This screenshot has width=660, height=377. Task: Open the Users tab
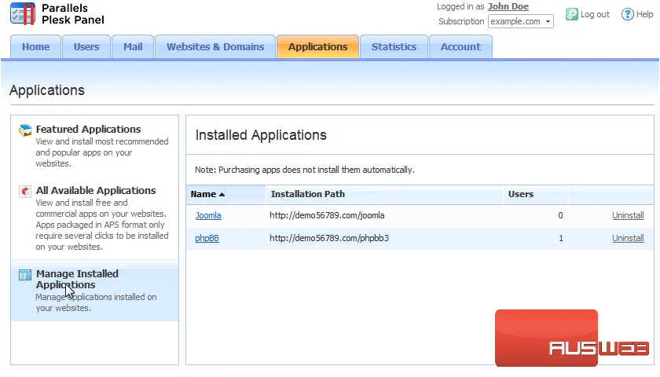[86, 46]
